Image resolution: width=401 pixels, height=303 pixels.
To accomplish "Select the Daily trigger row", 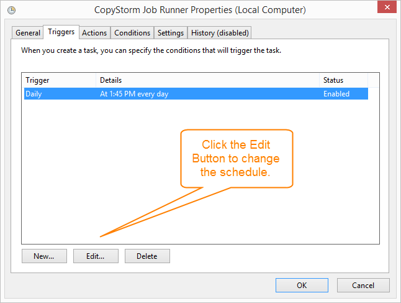I will pyautogui.click(x=196, y=94).
